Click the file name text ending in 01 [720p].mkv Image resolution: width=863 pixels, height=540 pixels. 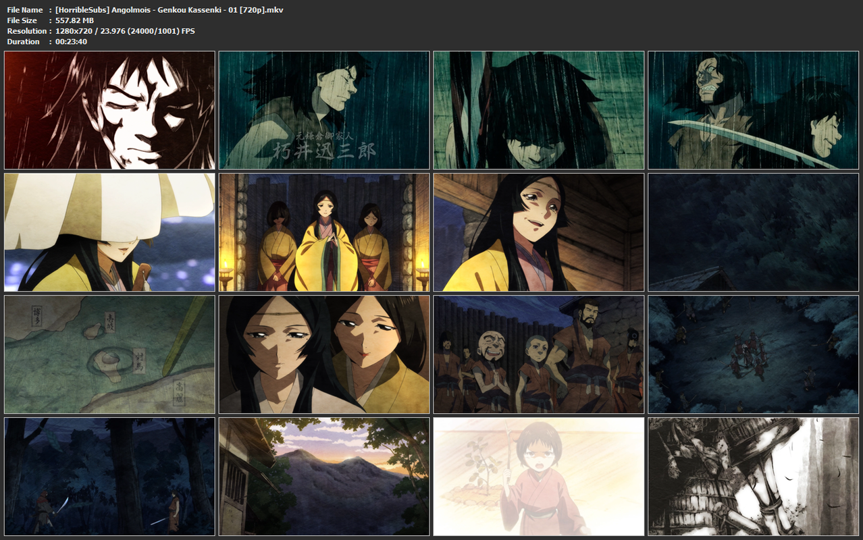point(169,9)
